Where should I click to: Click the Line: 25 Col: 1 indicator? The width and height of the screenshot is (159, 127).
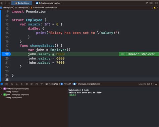click(x=145, y=84)
